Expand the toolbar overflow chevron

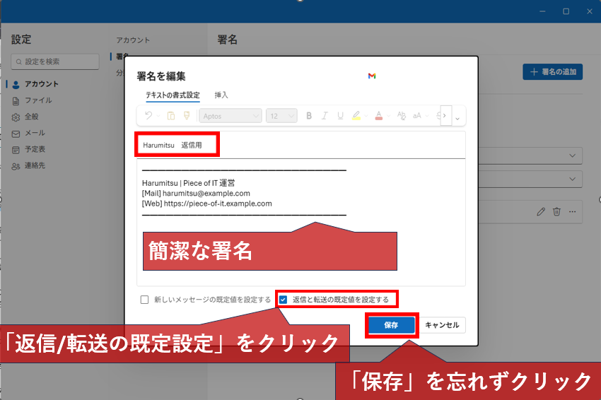click(x=457, y=118)
